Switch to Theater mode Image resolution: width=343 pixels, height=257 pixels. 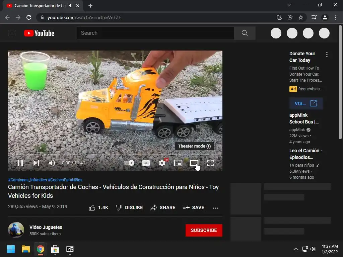pos(194,163)
